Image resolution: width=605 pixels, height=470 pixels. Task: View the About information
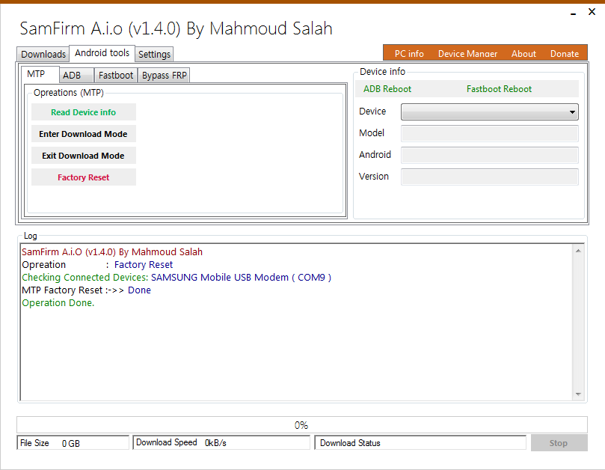[x=523, y=53]
